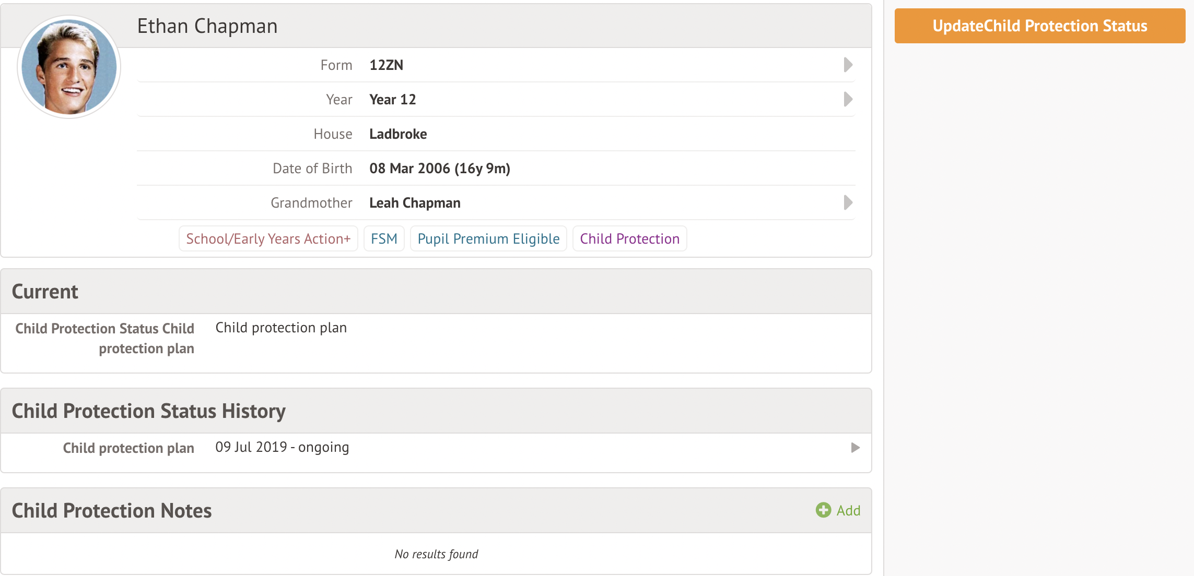This screenshot has height=576, width=1194.
Task: Open the Child Protection tag
Action: point(629,239)
